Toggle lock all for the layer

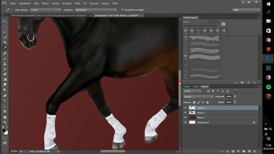tap(207, 102)
